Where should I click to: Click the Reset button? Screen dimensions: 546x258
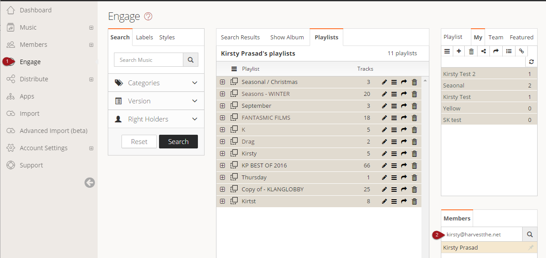pos(139,141)
